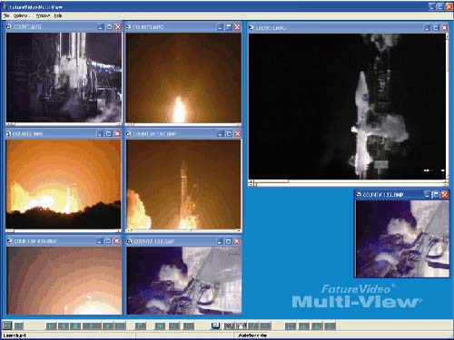Open the Help menu
The image size is (454, 340).
point(58,15)
